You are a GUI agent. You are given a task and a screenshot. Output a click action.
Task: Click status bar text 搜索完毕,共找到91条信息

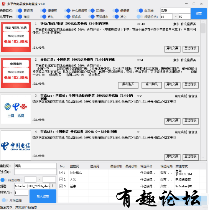pos(18,208)
